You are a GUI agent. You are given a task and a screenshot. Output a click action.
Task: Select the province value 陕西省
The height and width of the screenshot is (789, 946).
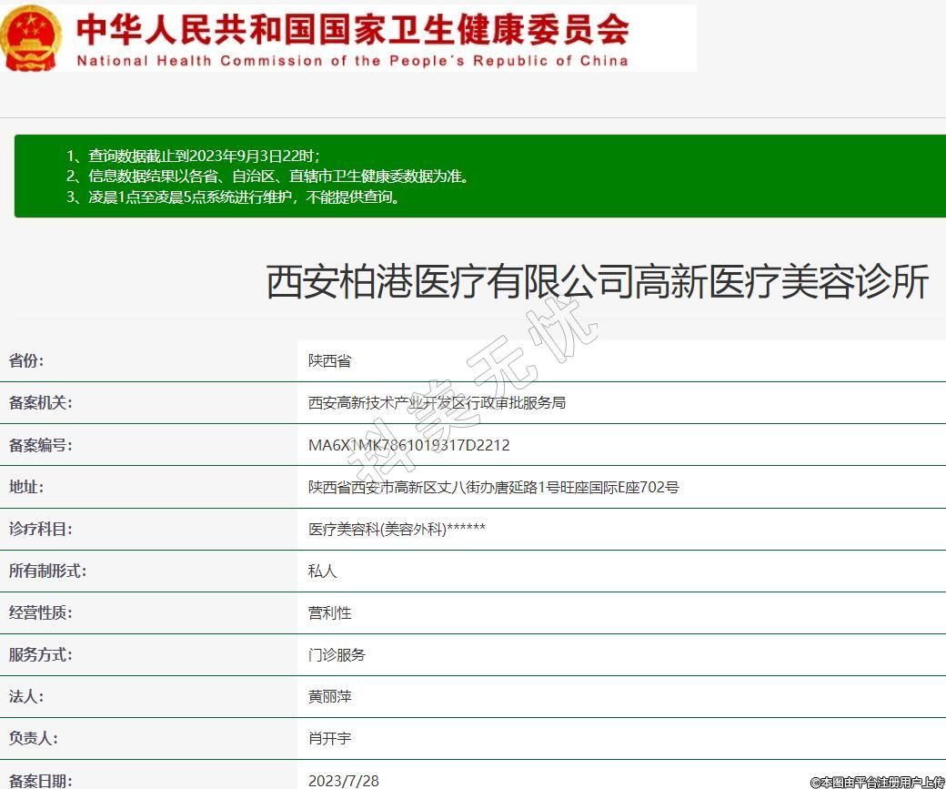click(x=329, y=361)
